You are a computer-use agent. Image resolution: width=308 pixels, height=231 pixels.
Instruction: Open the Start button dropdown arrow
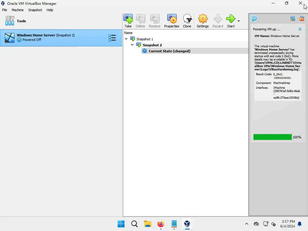pos(239,21)
